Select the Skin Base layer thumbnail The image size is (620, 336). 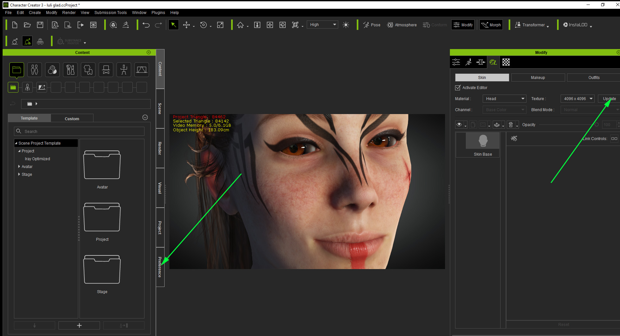(x=482, y=141)
